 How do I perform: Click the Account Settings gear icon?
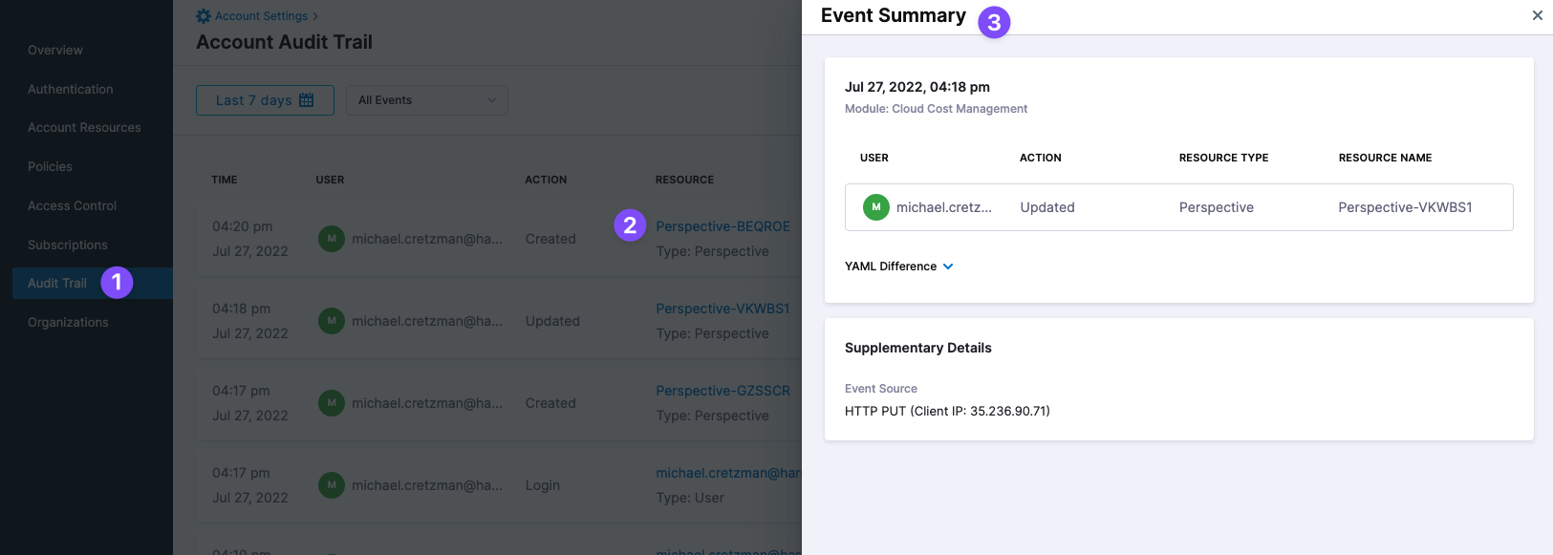pyautogui.click(x=204, y=16)
